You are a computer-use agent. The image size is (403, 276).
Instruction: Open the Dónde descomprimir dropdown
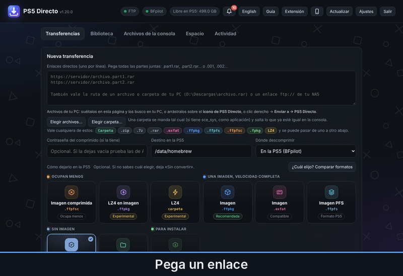(306, 151)
